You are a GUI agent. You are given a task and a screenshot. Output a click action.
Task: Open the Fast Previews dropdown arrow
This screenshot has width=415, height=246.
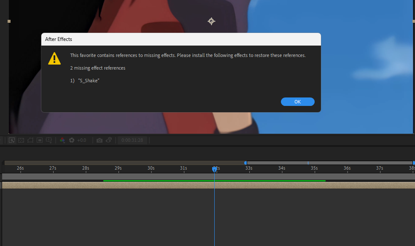coord(14,141)
